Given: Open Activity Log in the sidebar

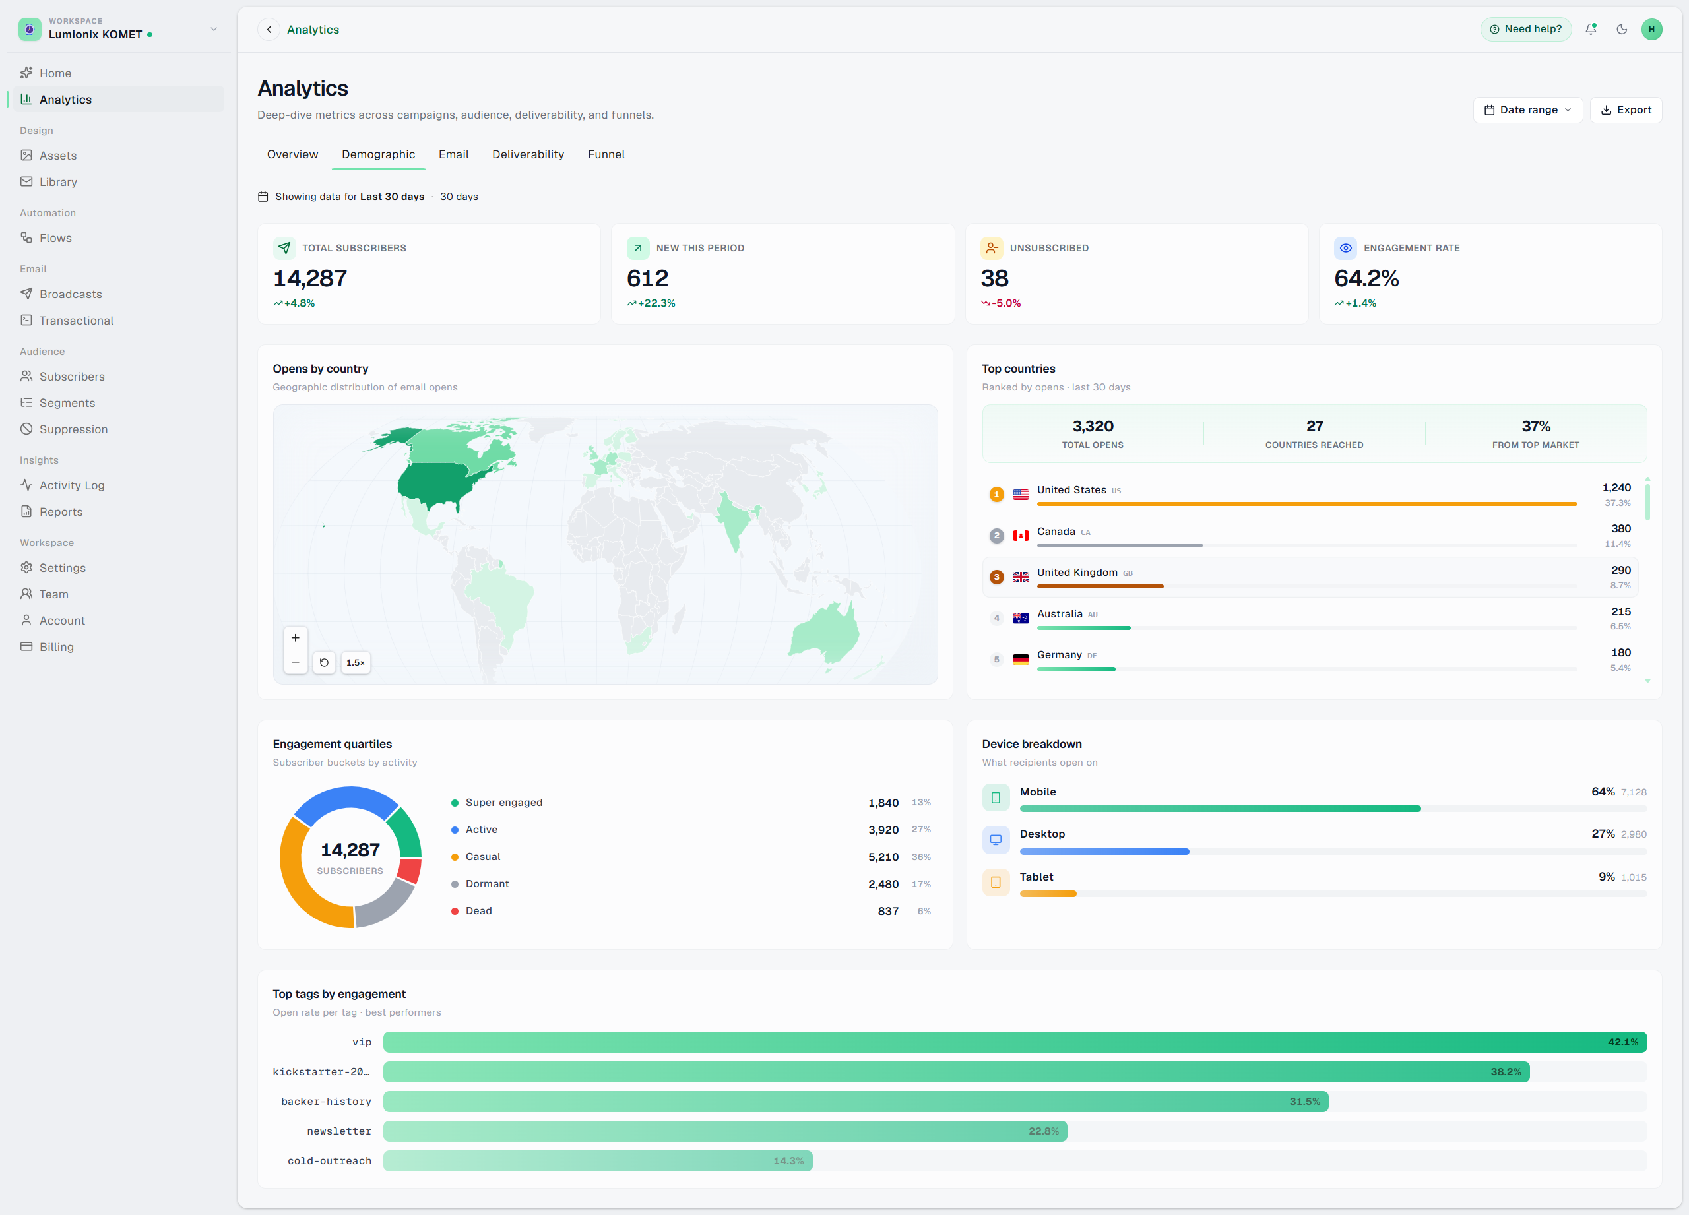Looking at the screenshot, I should [119, 485].
